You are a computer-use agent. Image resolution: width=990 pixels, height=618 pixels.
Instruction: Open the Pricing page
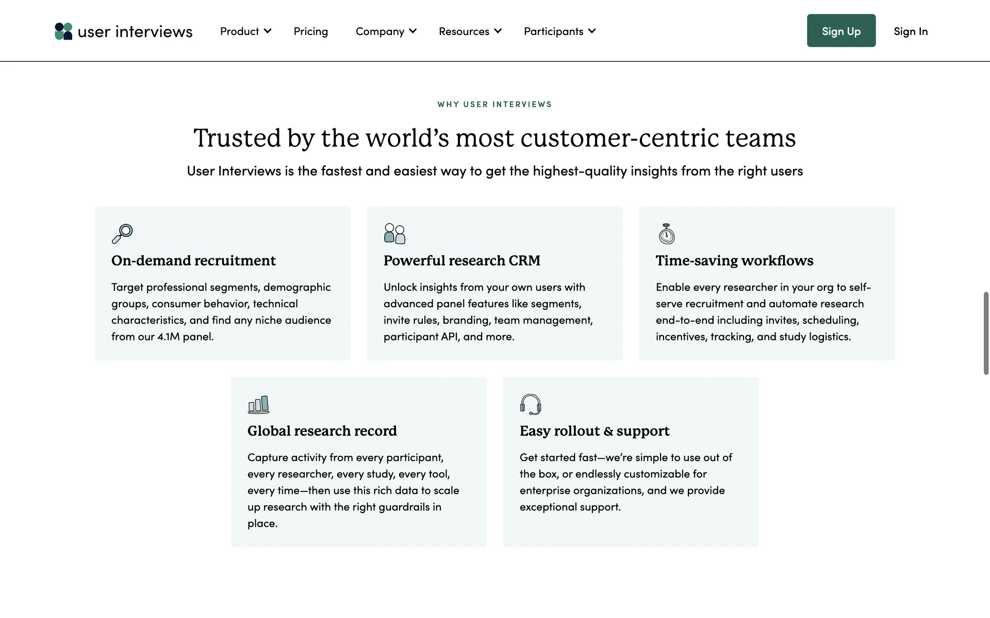(x=310, y=31)
